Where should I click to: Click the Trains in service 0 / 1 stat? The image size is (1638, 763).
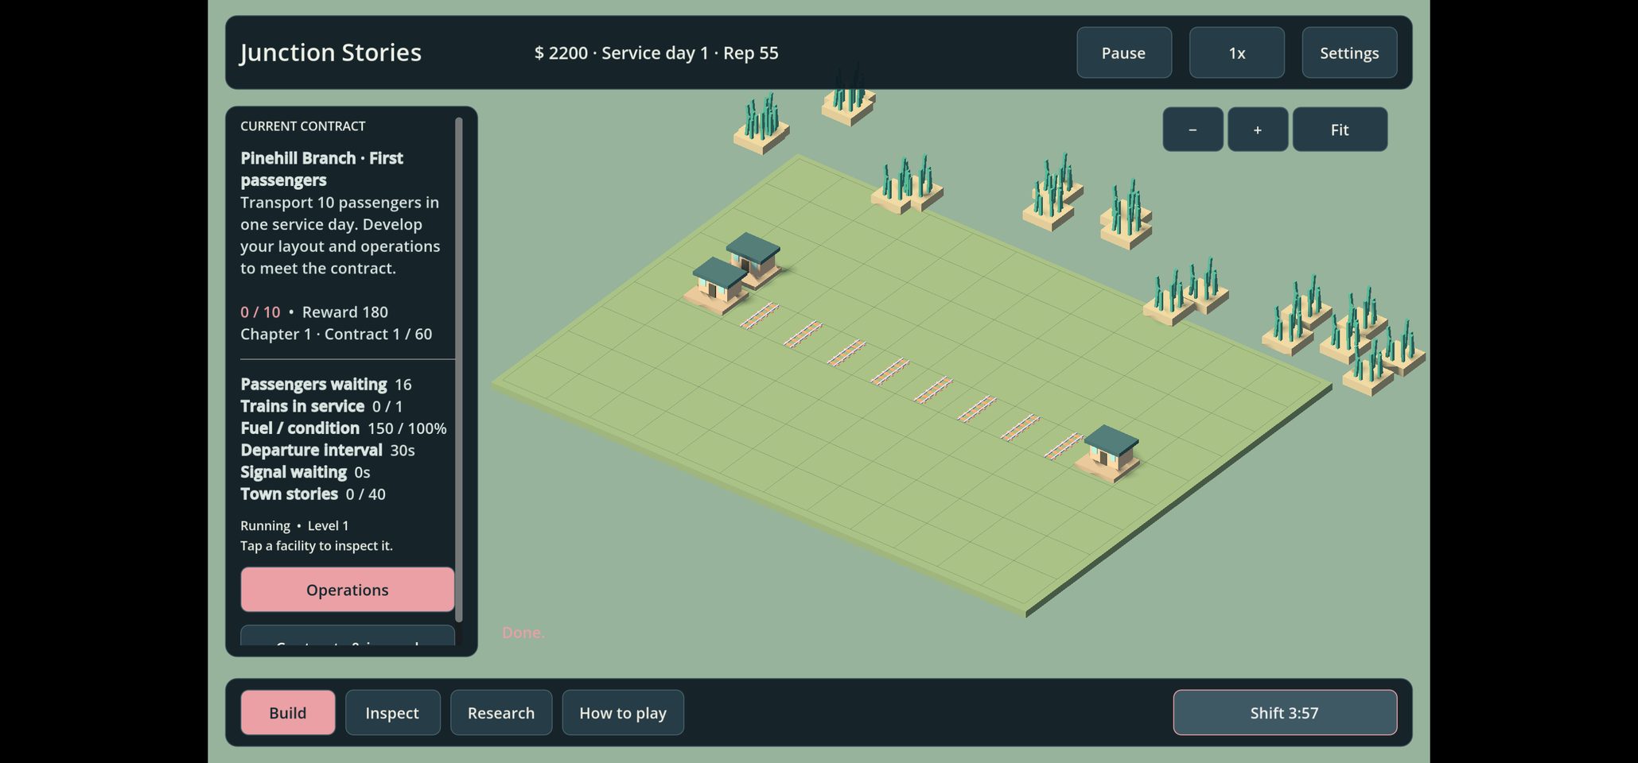(x=321, y=406)
